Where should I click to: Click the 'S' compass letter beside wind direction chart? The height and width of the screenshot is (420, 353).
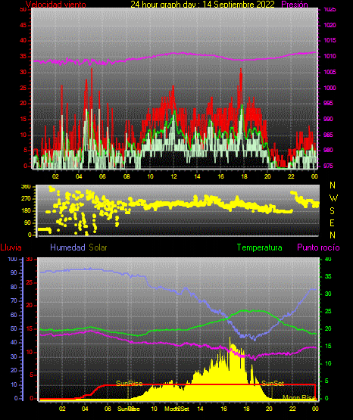tap(332, 211)
